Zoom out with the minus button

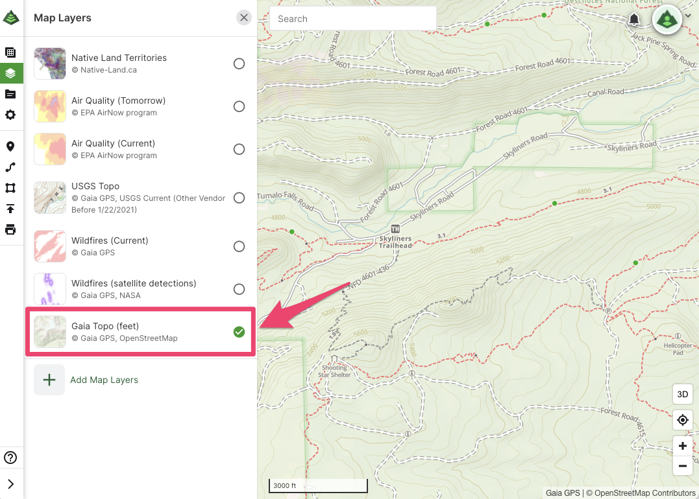[x=683, y=466]
